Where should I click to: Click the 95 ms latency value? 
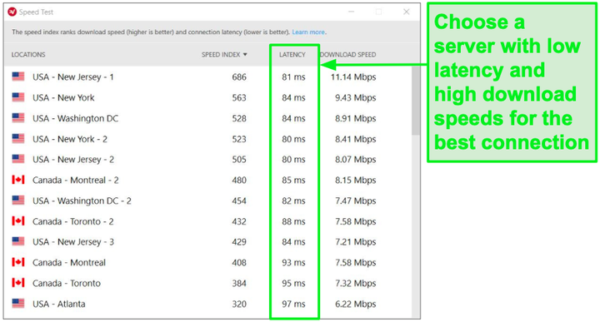293,284
